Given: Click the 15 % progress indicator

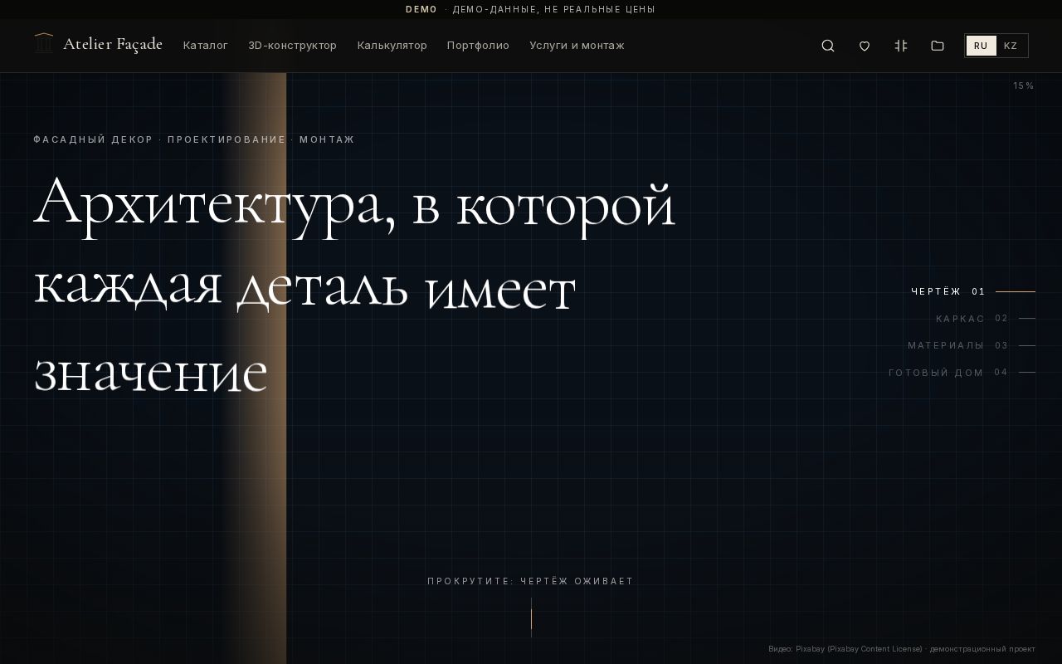Looking at the screenshot, I should (x=1023, y=85).
